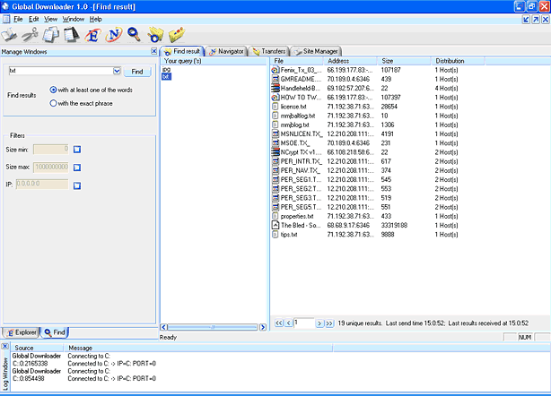Click the black clipboard paste icon

(72, 35)
